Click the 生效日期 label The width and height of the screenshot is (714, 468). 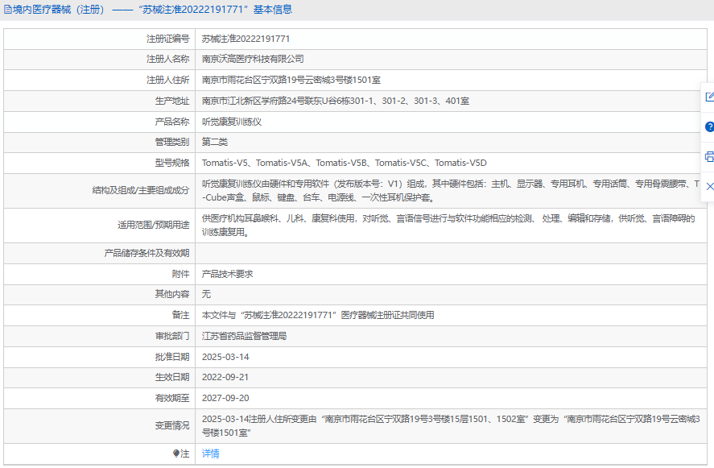pyautogui.click(x=172, y=377)
